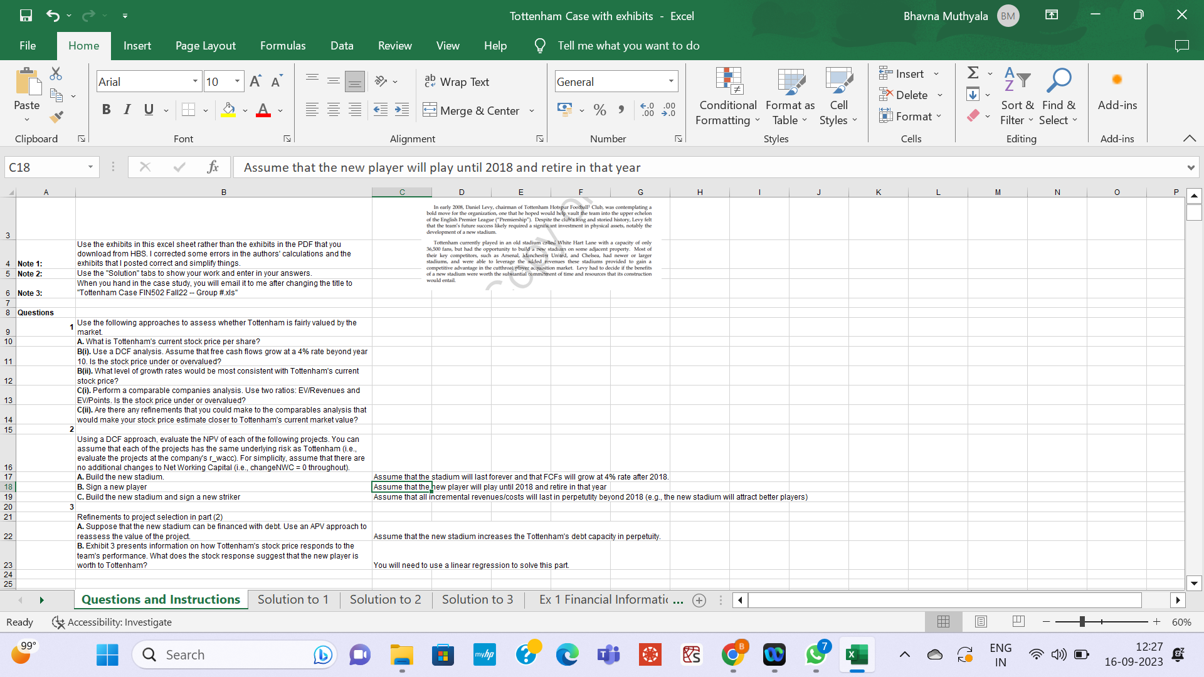Open the Conditional Formatting dropdown
The width and height of the screenshot is (1204, 677).
click(728, 97)
